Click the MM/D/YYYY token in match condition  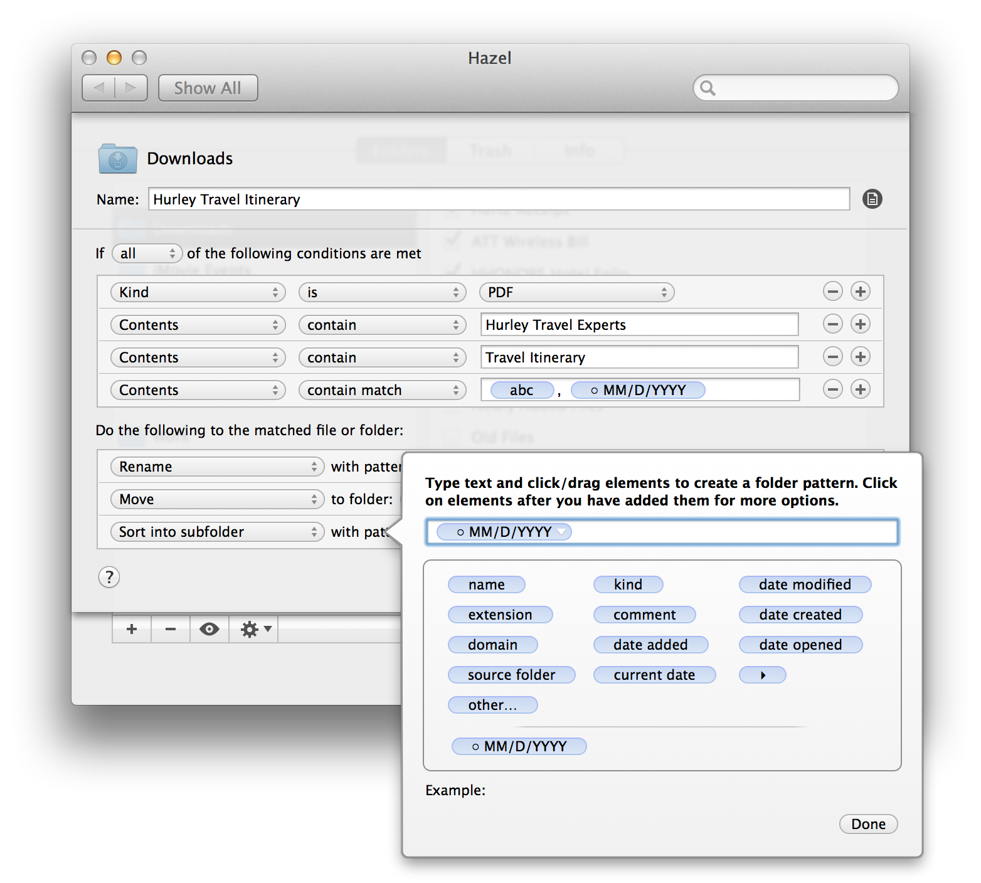point(638,390)
